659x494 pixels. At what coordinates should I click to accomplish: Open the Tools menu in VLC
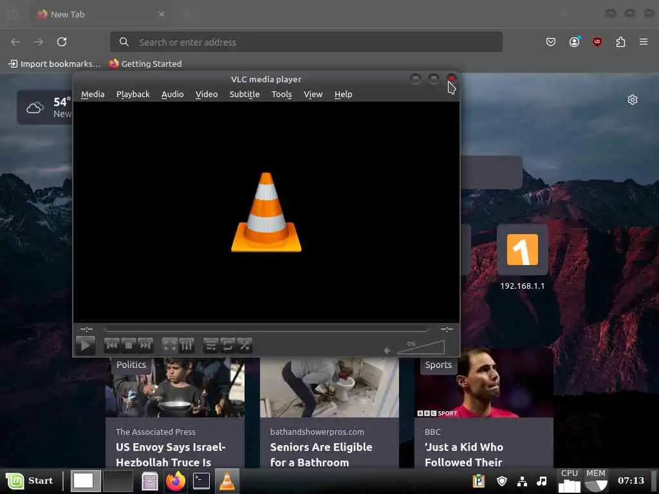click(282, 94)
